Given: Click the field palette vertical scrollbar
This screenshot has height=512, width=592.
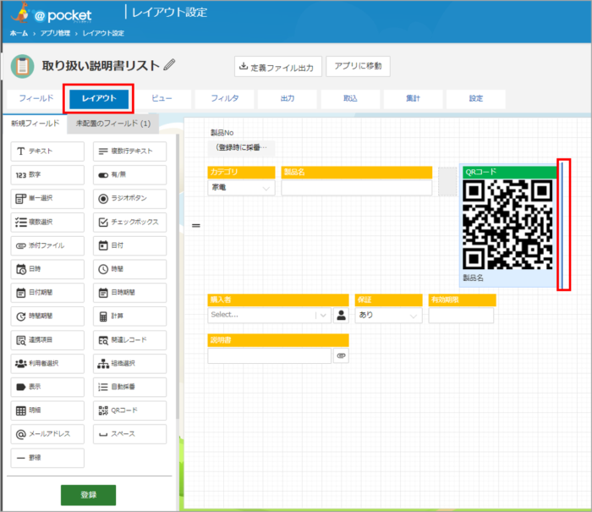Looking at the screenshot, I should coord(178,277).
